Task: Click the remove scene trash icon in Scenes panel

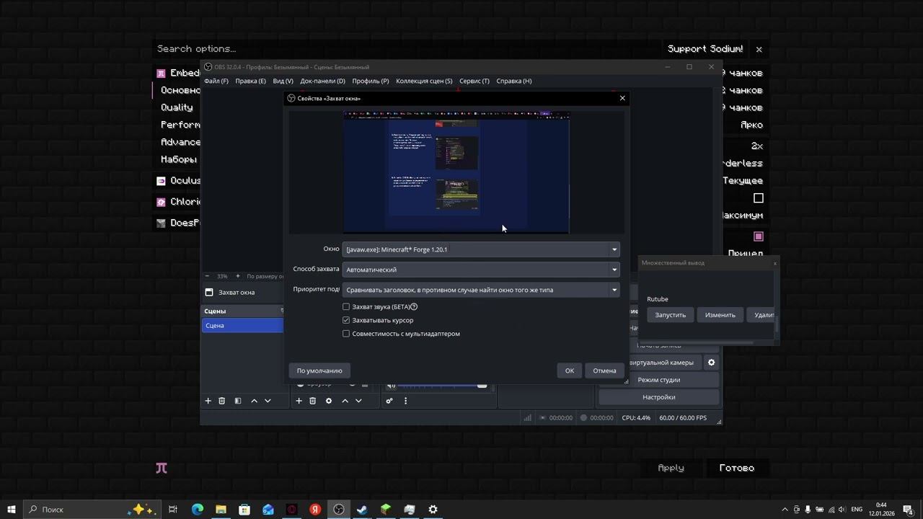Action: pos(221,401)
